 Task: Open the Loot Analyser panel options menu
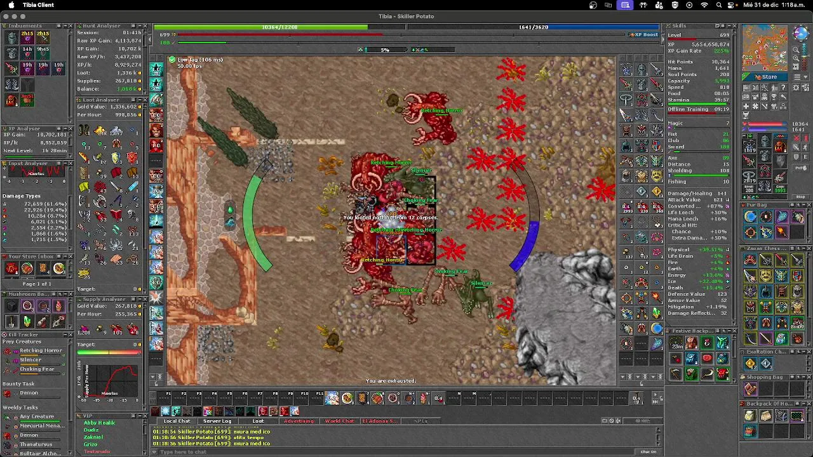click(x=133, y=100)
